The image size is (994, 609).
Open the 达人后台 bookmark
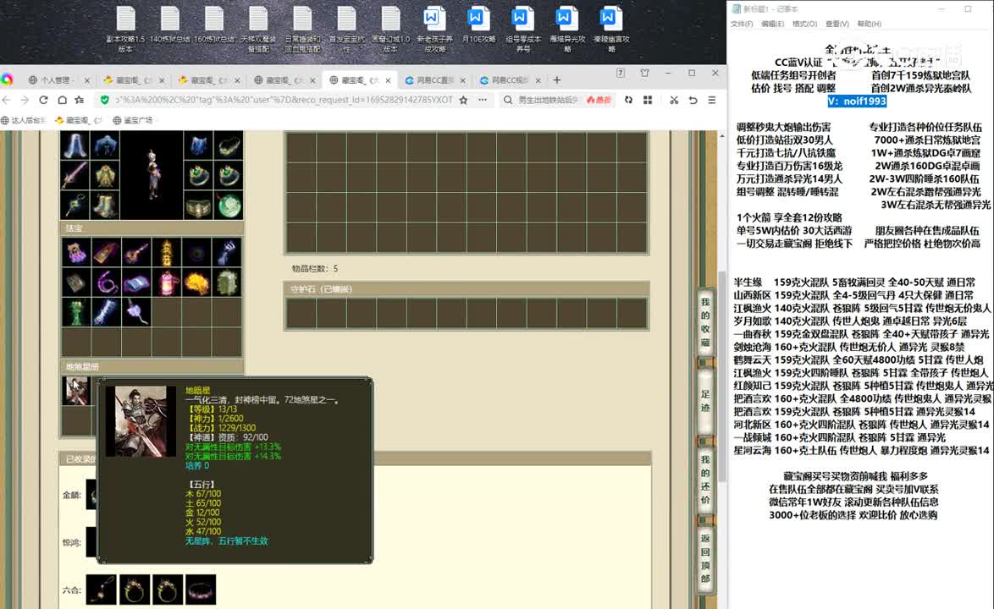[x=24, y=119]
